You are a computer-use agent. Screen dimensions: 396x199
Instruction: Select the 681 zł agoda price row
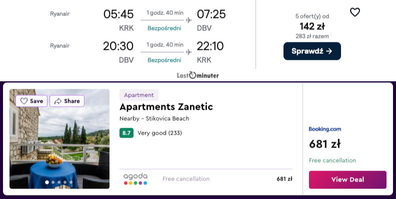(206, 179)
